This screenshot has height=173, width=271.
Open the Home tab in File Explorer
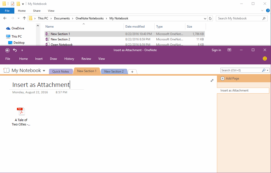click(x=22, y=11)
